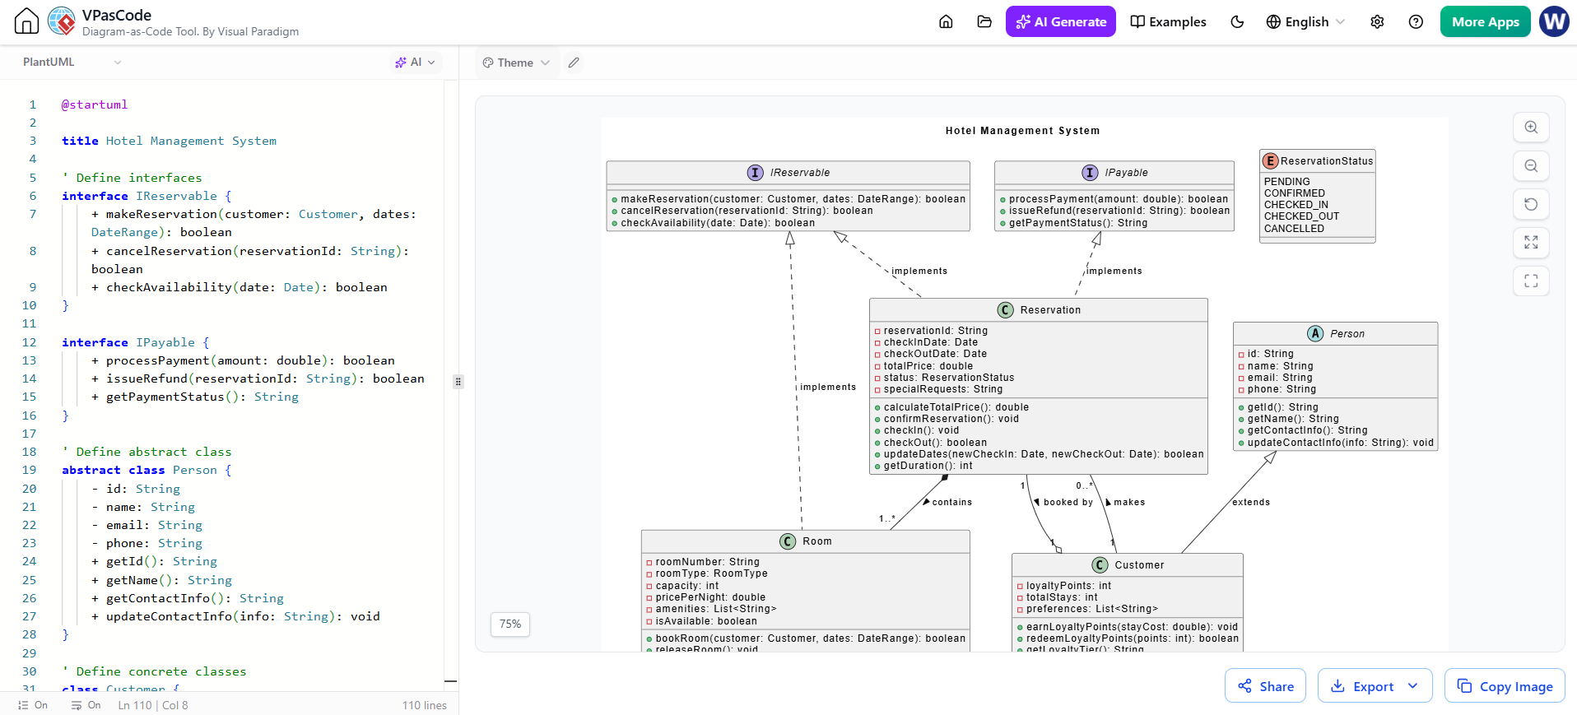Zoom in on the diagram
The width and height of the screenshot is (1577, 715).
(1531, 128)
